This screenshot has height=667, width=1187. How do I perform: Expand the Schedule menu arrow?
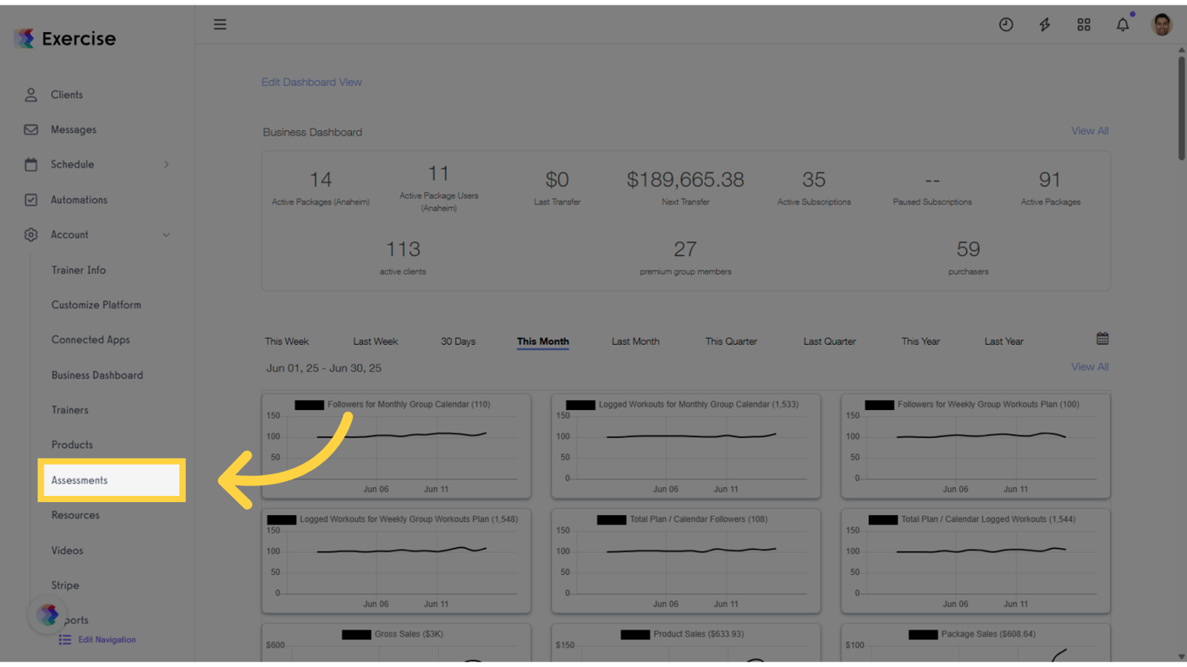pyautogui.click(x=167, y=164)
